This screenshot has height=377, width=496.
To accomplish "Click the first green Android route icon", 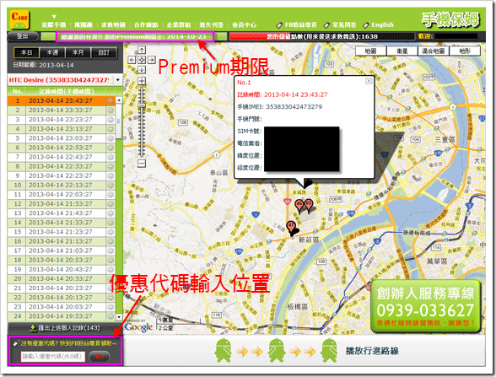I will [x=224, y=351].
